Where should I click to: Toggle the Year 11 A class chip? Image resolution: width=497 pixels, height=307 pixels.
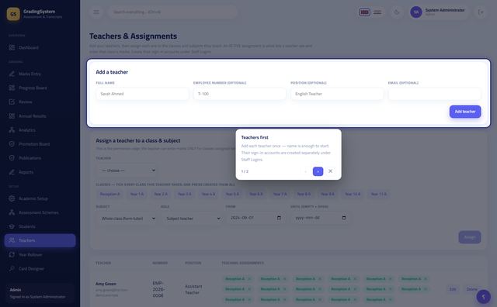pos(379,194)
